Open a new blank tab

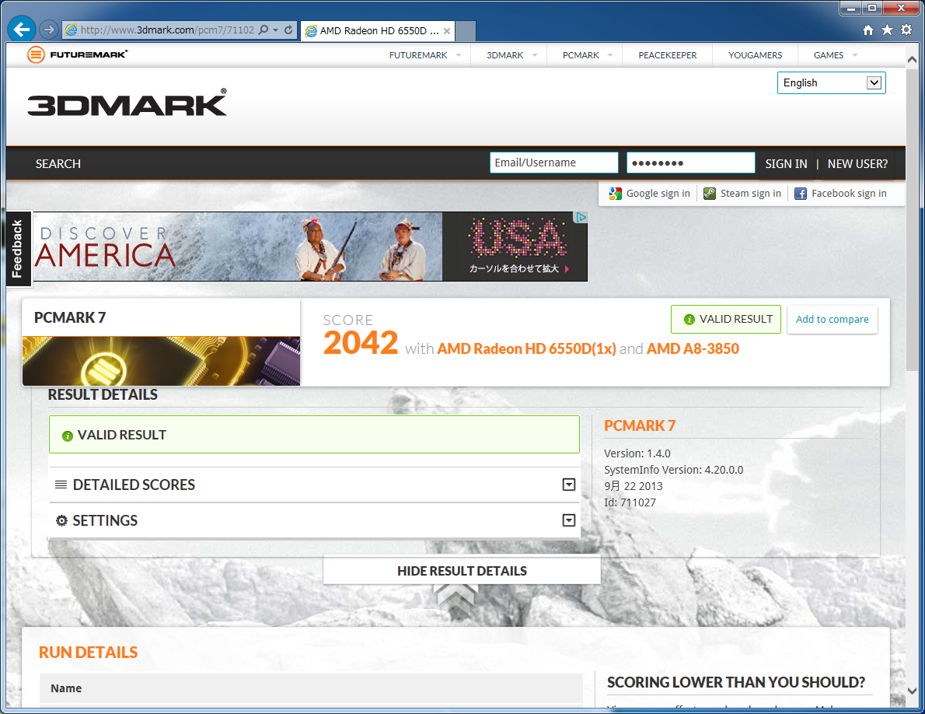click(466, 31)
